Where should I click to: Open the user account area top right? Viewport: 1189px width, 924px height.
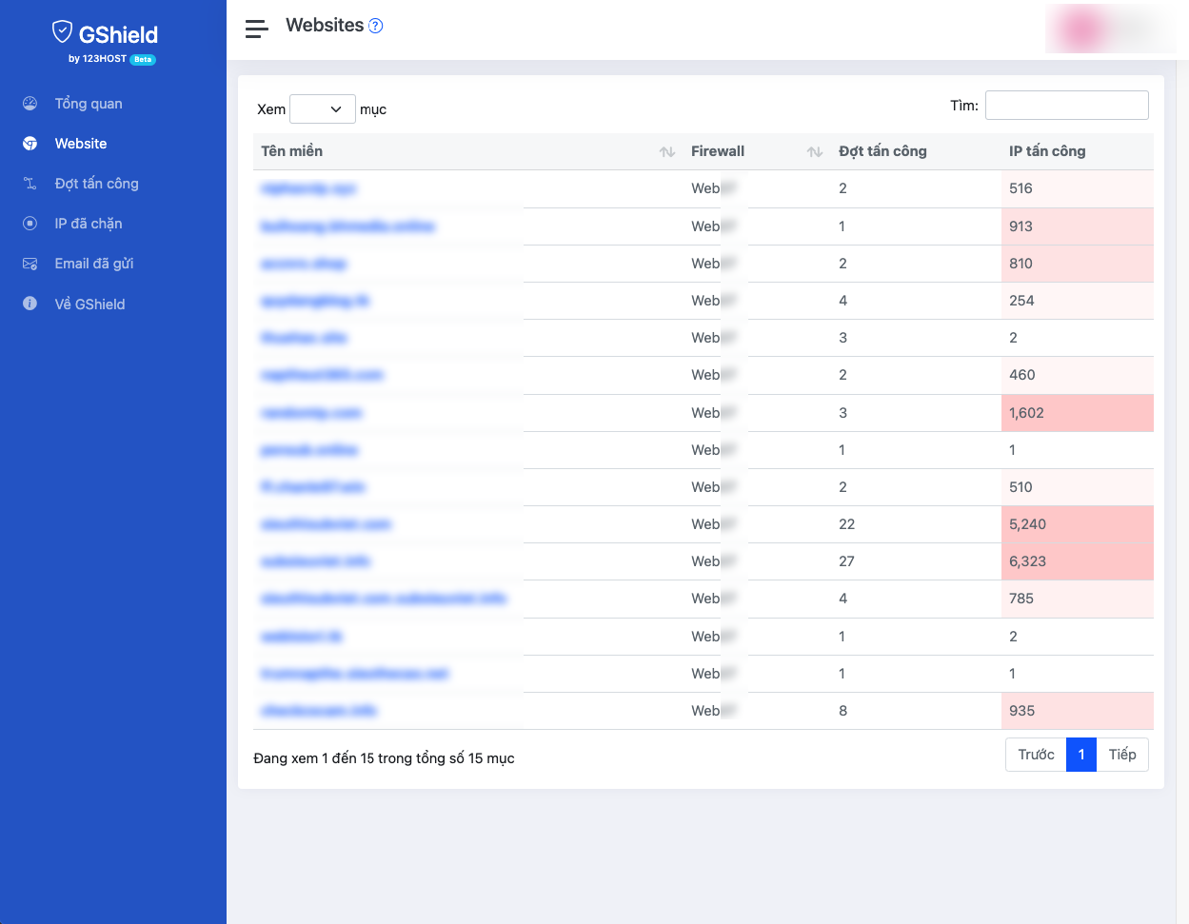[x=1112, y=29]
